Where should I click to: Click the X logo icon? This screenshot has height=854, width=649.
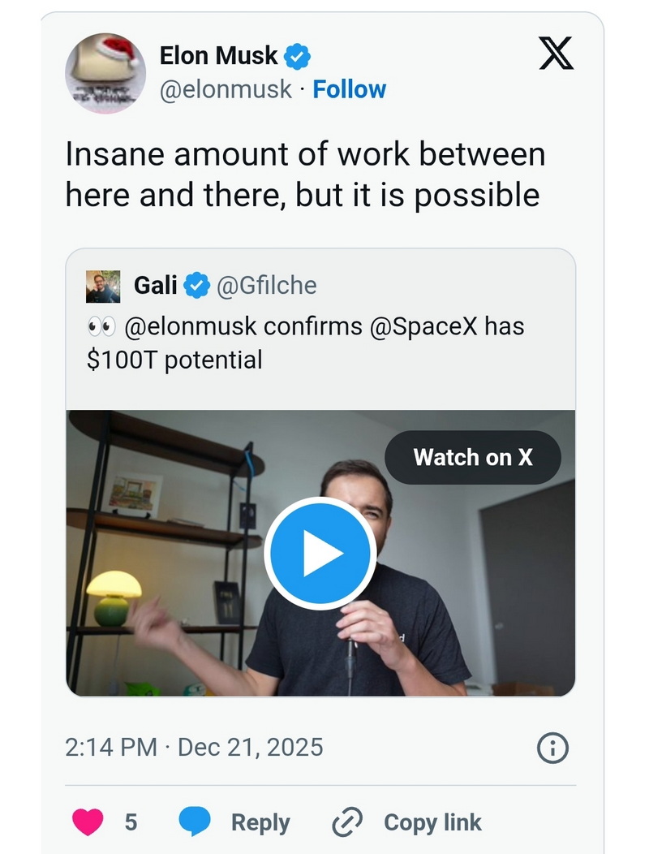pos(556,55)
